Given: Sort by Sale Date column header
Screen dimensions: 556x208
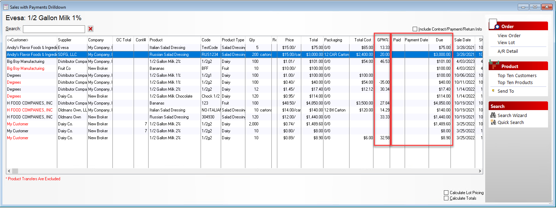Looking at the screenshot, I should [463, 40].
